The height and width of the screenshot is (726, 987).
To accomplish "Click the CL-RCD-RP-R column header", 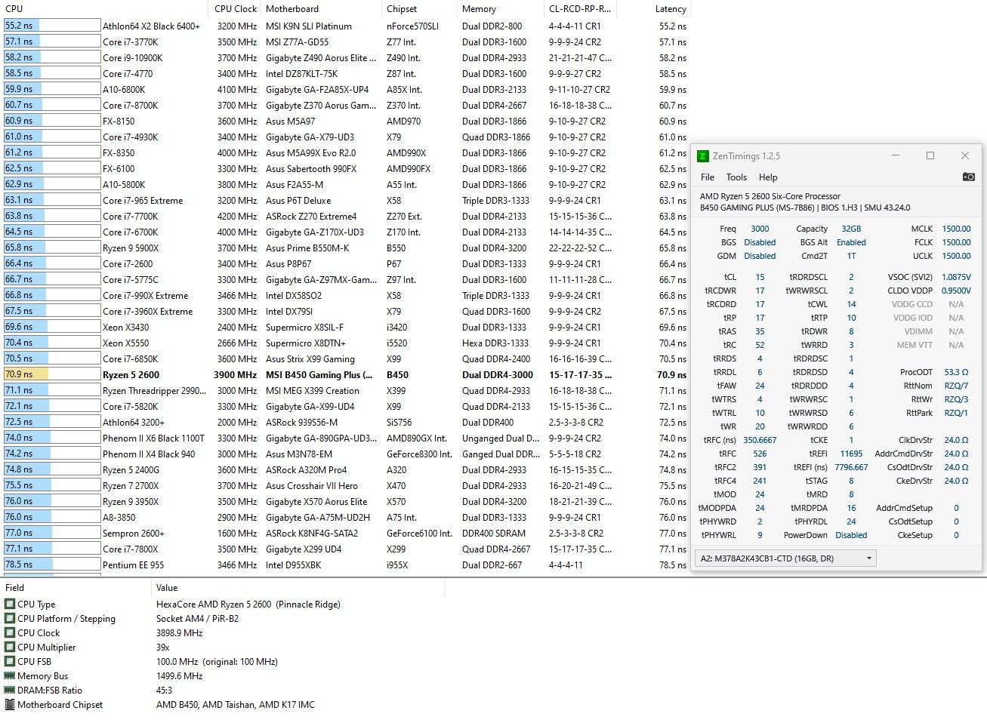I will 580,9.
